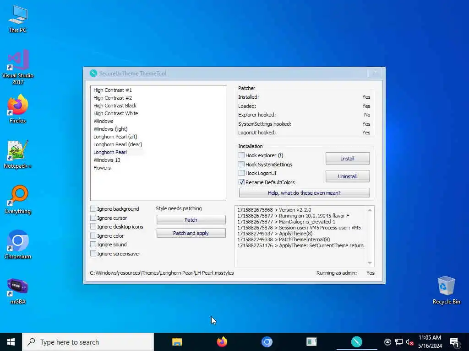This screenshot has width=469, height=351.
Task: Check Hook explorer (!) option
Action: pyautogui.click(x=241, y=155)
